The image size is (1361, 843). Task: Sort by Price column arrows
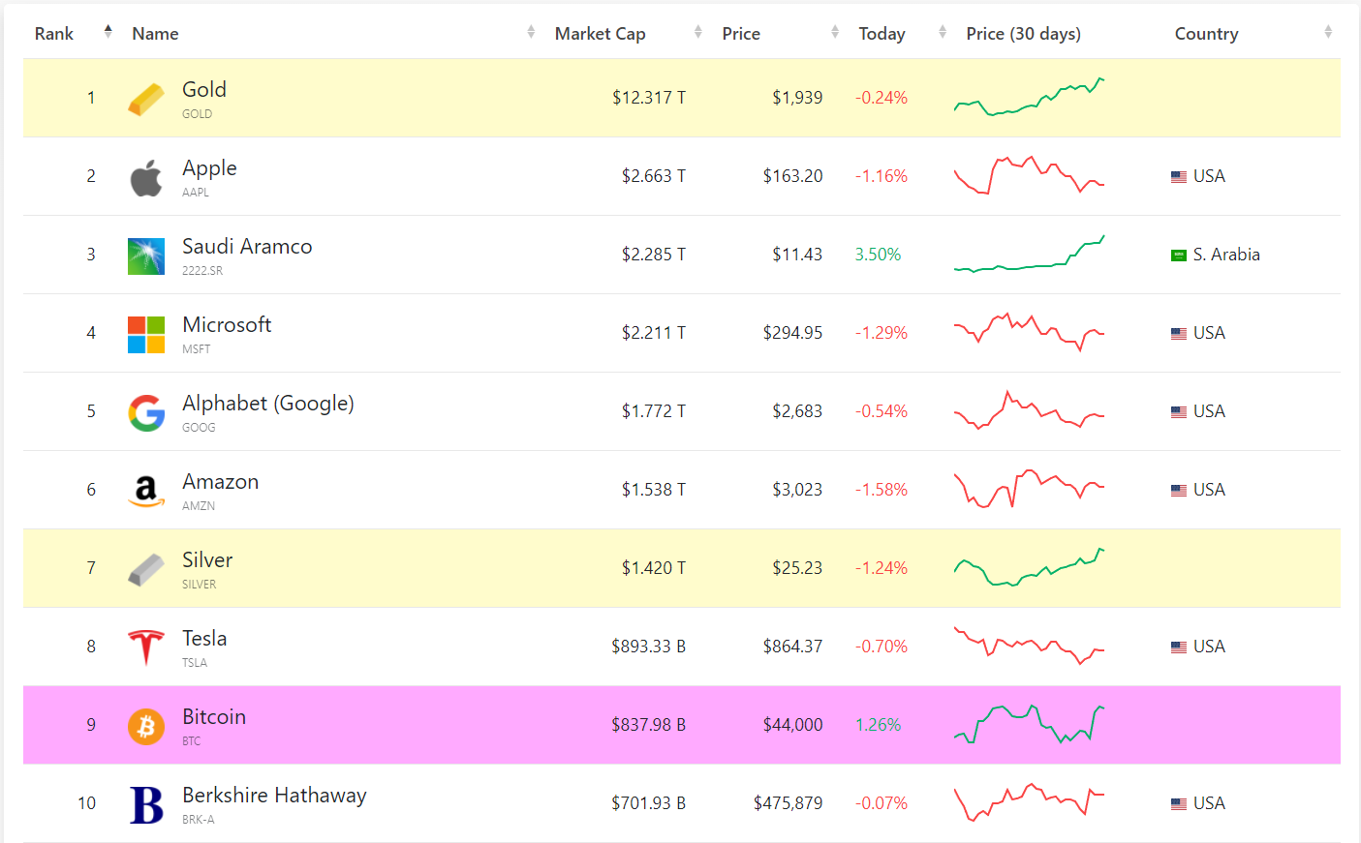tap(834, 32)
